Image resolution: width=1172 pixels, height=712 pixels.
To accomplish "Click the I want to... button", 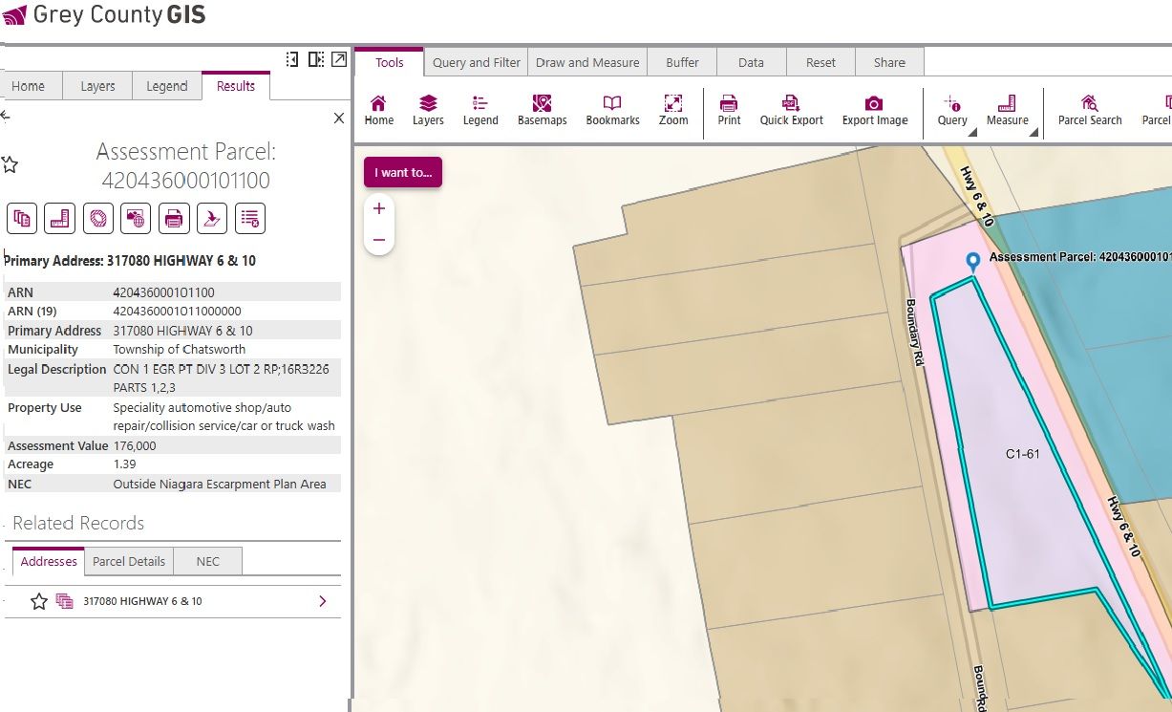I will 403,172.
